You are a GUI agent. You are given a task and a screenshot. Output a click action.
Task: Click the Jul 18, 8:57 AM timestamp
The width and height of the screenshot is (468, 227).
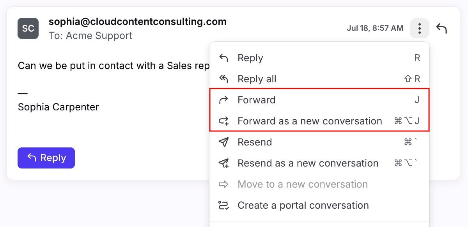tap(375, 28)
